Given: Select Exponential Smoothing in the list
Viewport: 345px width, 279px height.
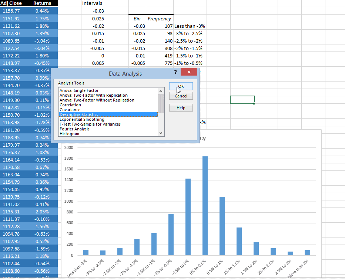Looking at the screenshot, I should click(82, 120).
